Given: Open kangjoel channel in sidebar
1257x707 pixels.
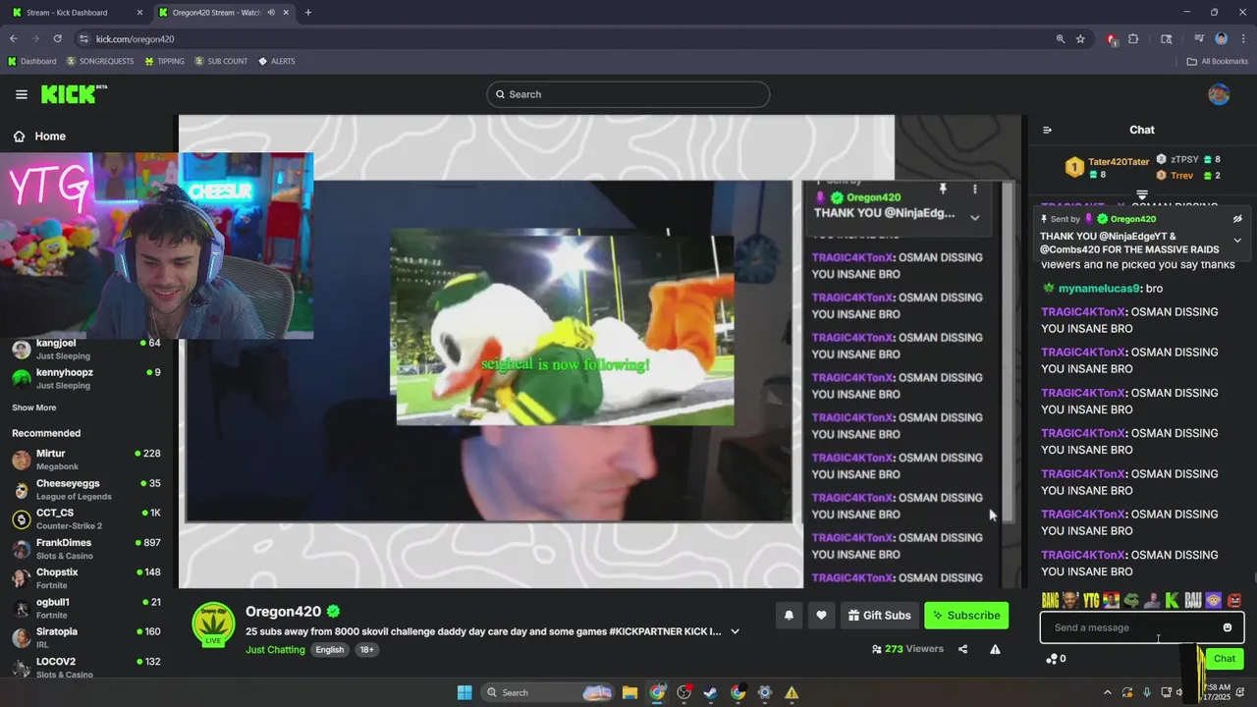Looking at the screenshot, I should point(85,349).
